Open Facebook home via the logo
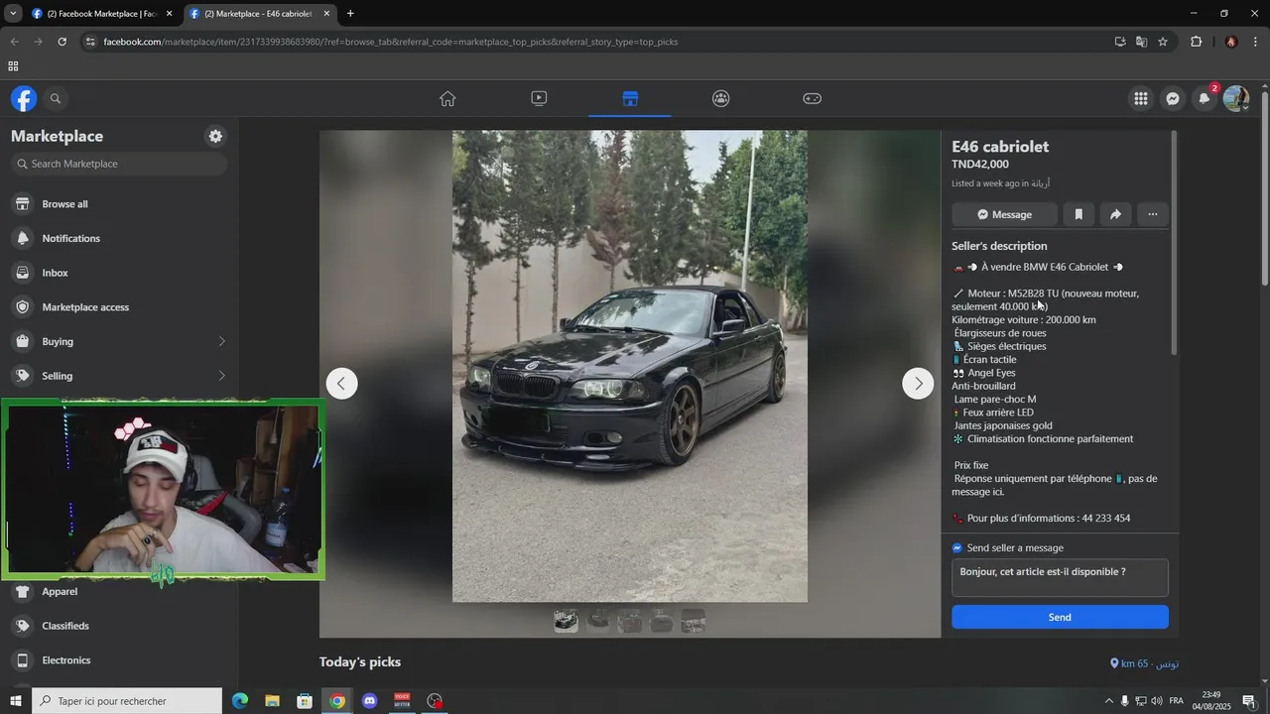The width and height of the screenshot is (1270, 714). point(24,98)
